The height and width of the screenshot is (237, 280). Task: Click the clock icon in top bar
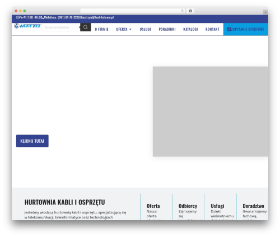click(17, 17)
